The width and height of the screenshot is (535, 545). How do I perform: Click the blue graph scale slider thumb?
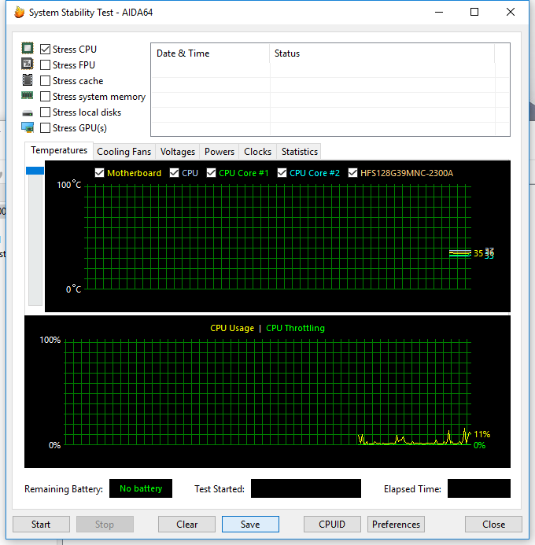pyautogui.click(x=35, y=171)
